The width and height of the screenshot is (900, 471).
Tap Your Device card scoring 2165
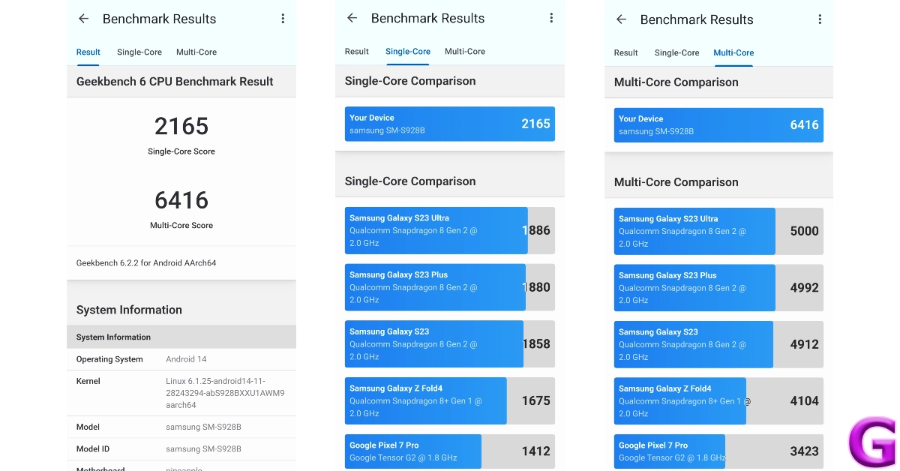point(450,124)
